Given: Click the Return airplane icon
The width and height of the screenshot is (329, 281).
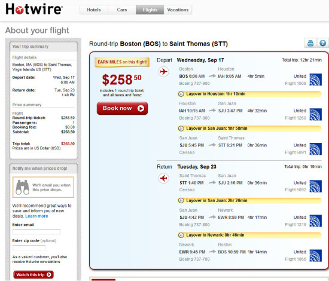Looking at the screenshot, I should [164, 178].
